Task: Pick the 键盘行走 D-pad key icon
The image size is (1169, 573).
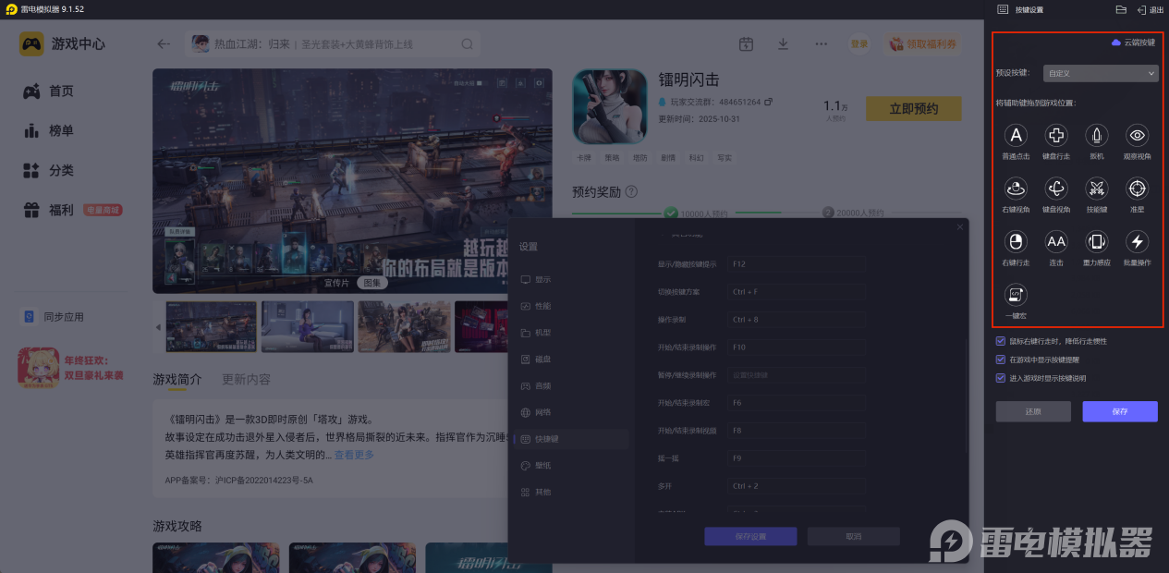Action: point(1056,136)
